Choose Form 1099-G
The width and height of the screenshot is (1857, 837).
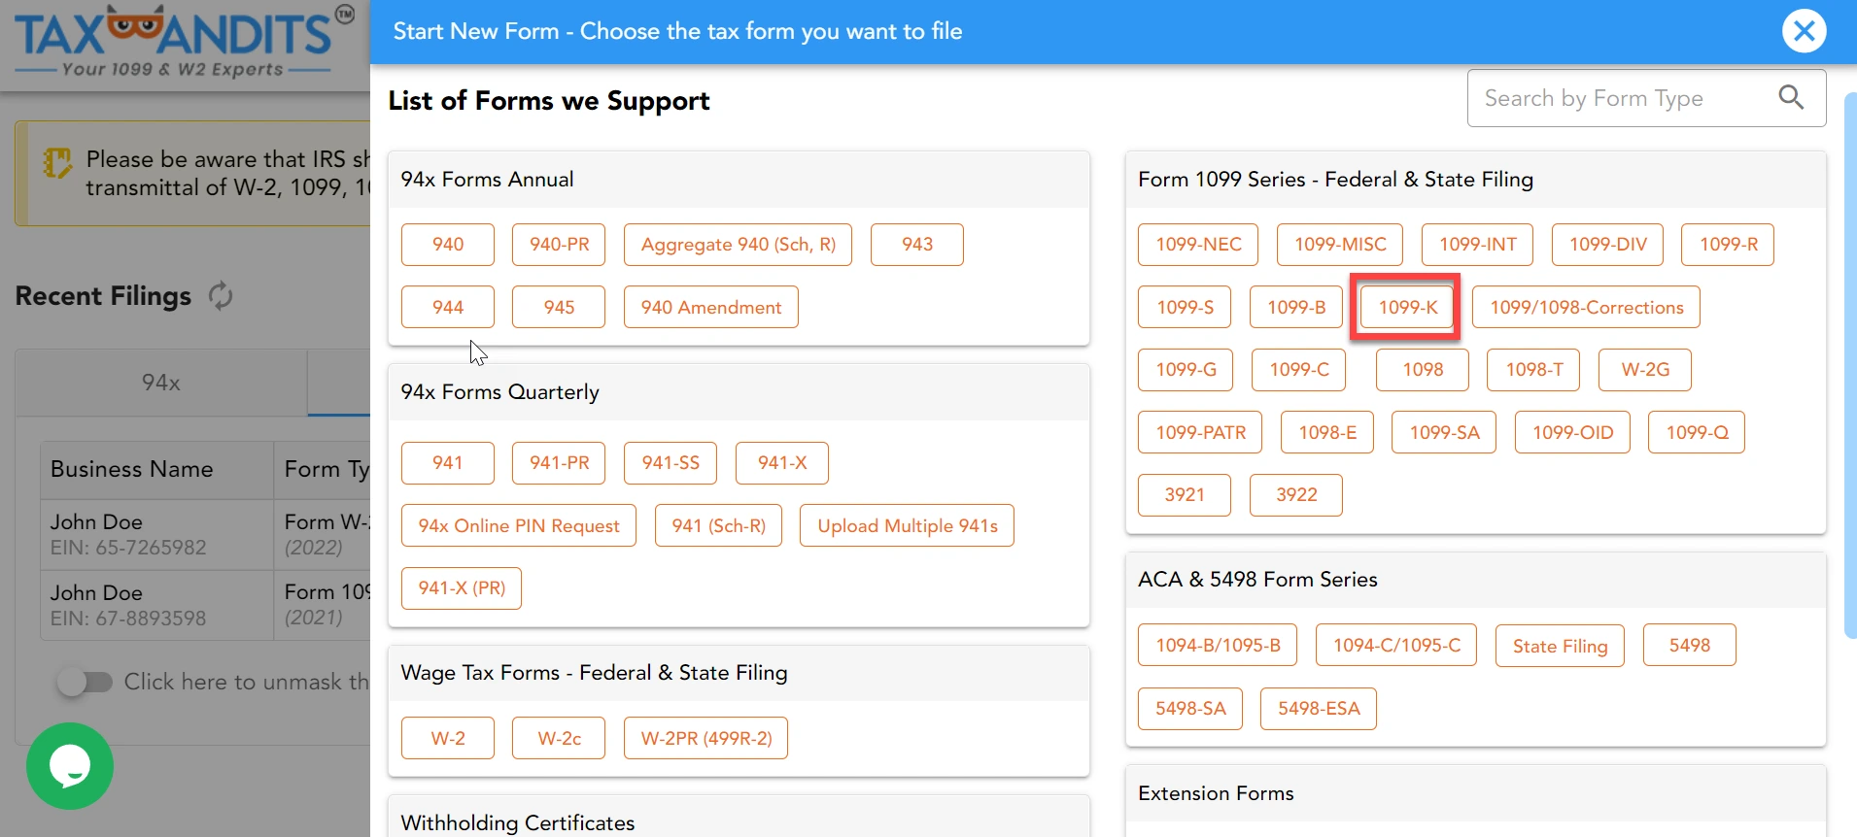pyautogui.click(x=1186, y=370)
